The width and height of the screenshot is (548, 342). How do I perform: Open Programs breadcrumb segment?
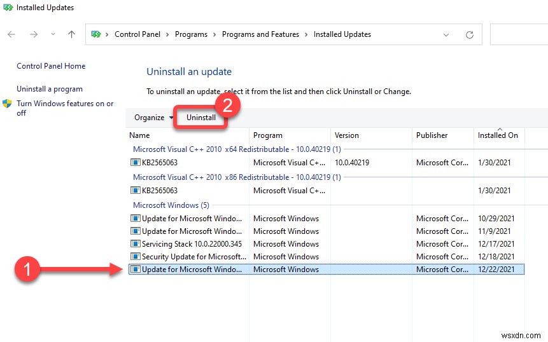point(191,34)
